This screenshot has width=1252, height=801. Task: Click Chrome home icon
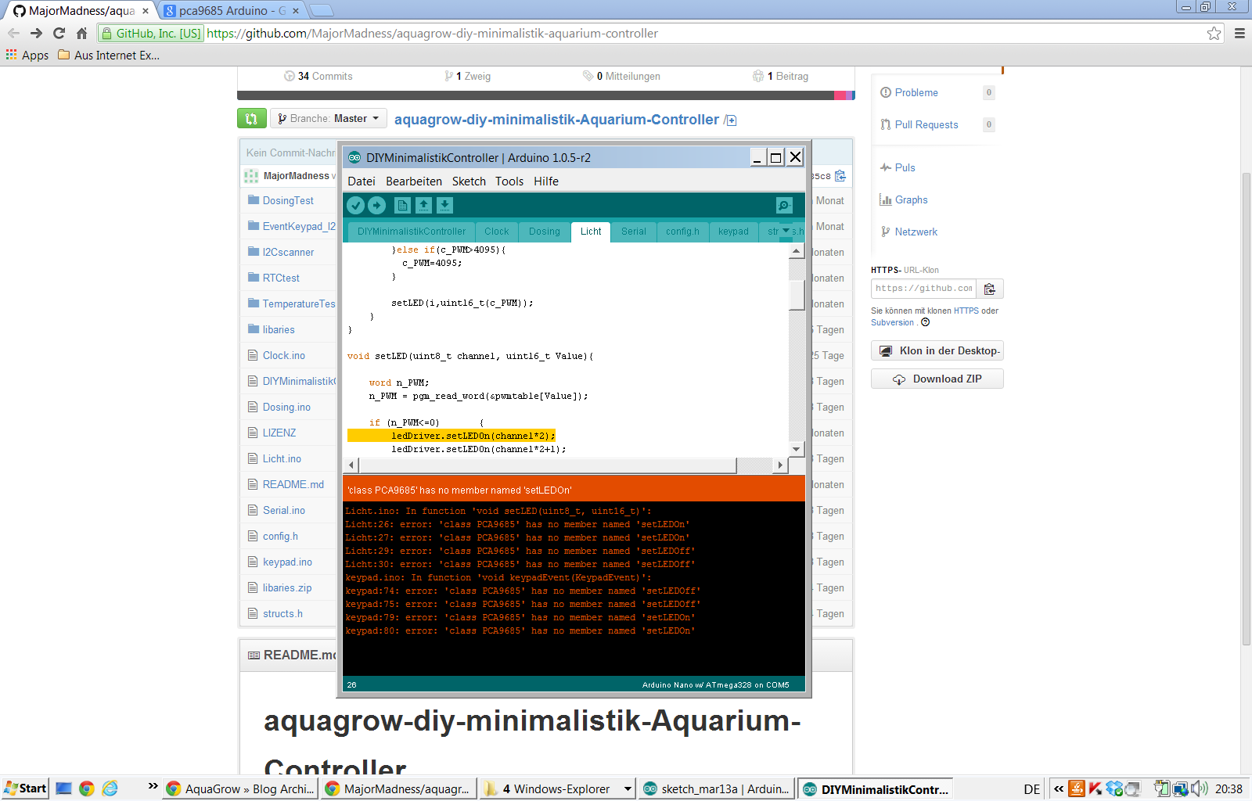(x=81, y=33)
